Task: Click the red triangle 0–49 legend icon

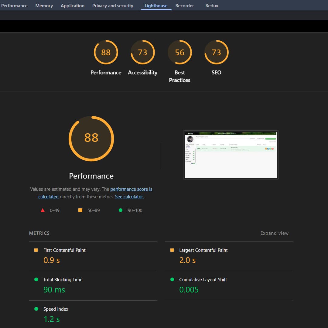Action: tap(43, 210)
